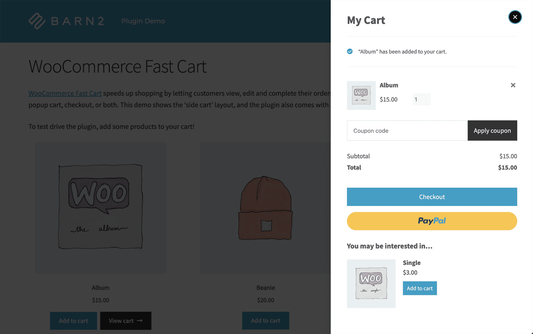Add the Album to cart from the product grid
Image resolution: width=533 pixels, height=334 pixels.
point(73,321)
